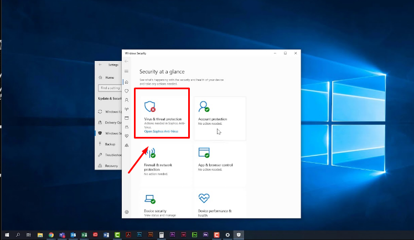
Task: Open the Device security tile
Action: point(165,203)
